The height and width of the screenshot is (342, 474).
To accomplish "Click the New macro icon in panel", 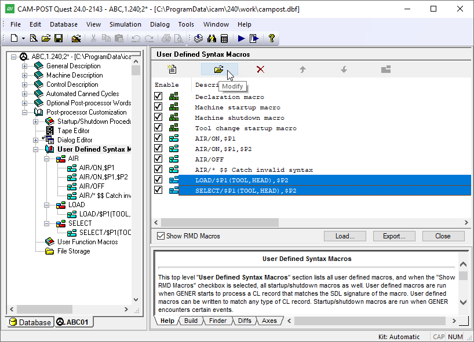I will [172, 69].
